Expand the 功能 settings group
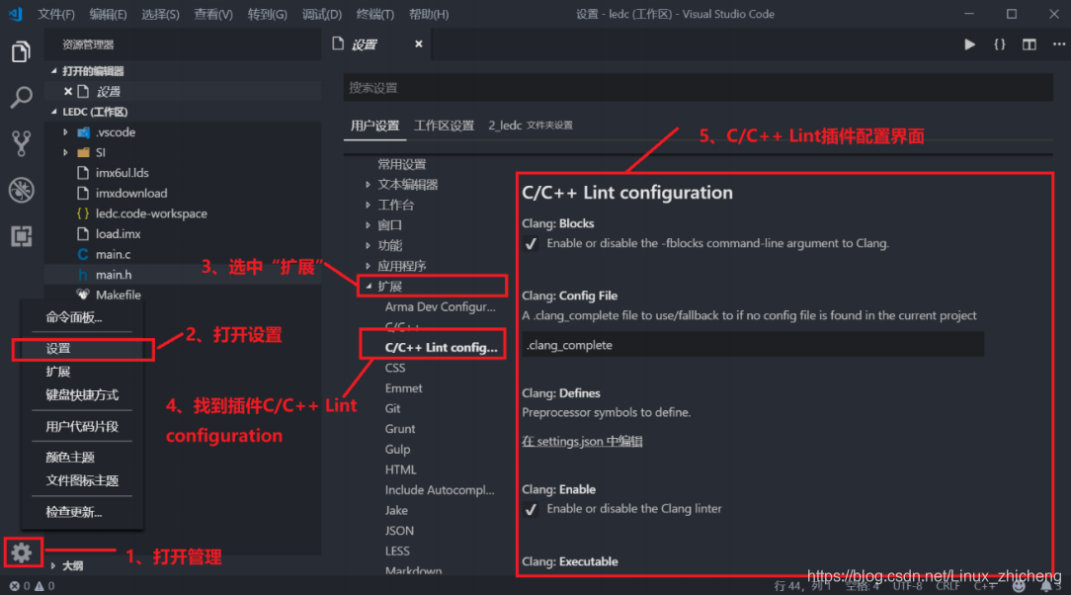Screen dimensions: 1071x595 [x=369, y=245]
